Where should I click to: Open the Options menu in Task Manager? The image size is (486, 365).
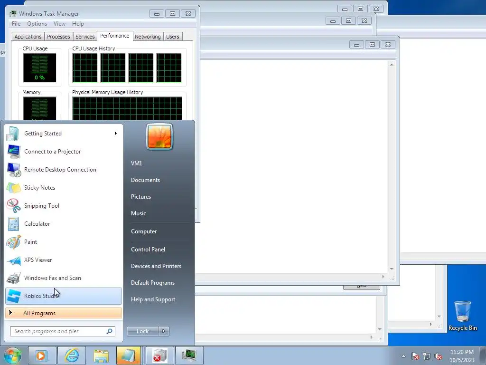[x=37, y=24]
